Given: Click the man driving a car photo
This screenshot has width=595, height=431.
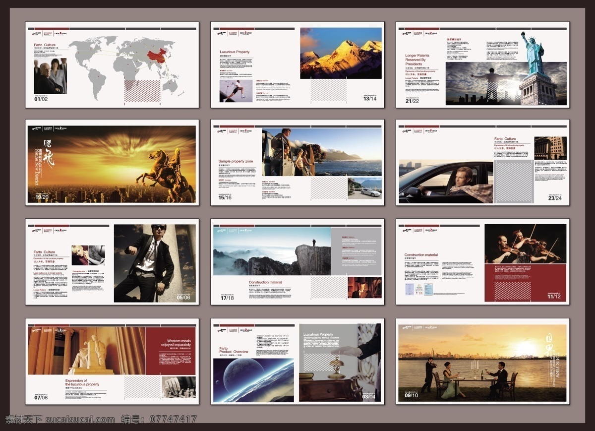Looking at the screenshot, I should [x=446, y=182].
